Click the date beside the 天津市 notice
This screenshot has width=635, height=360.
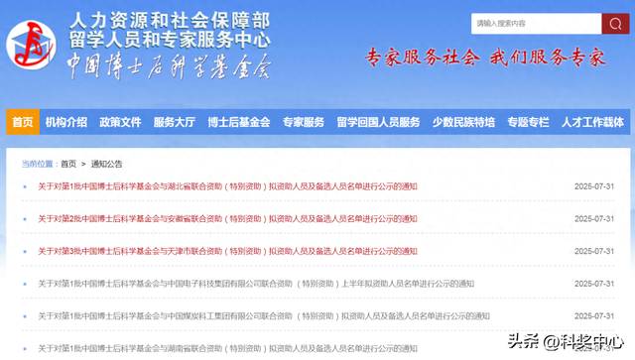594,251
